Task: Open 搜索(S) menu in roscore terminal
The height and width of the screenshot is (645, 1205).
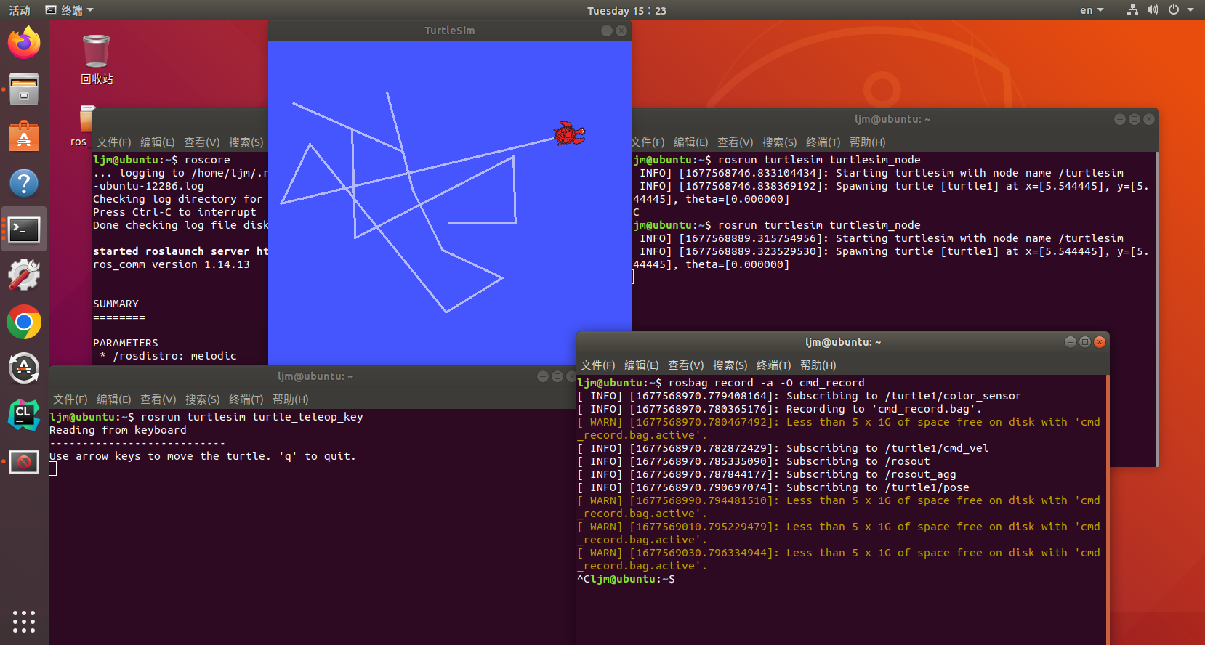Action: click(x=246, y=142)
